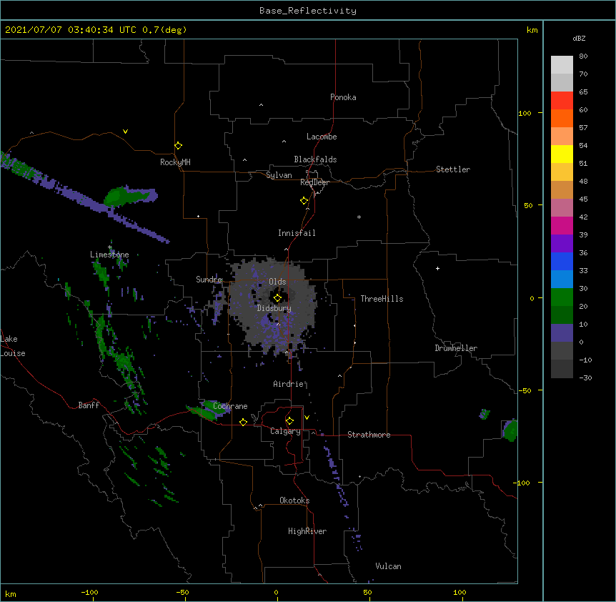Click the dBZ legend heading
This screenshot has height=602, width=616.
click(x=579, y=38)
